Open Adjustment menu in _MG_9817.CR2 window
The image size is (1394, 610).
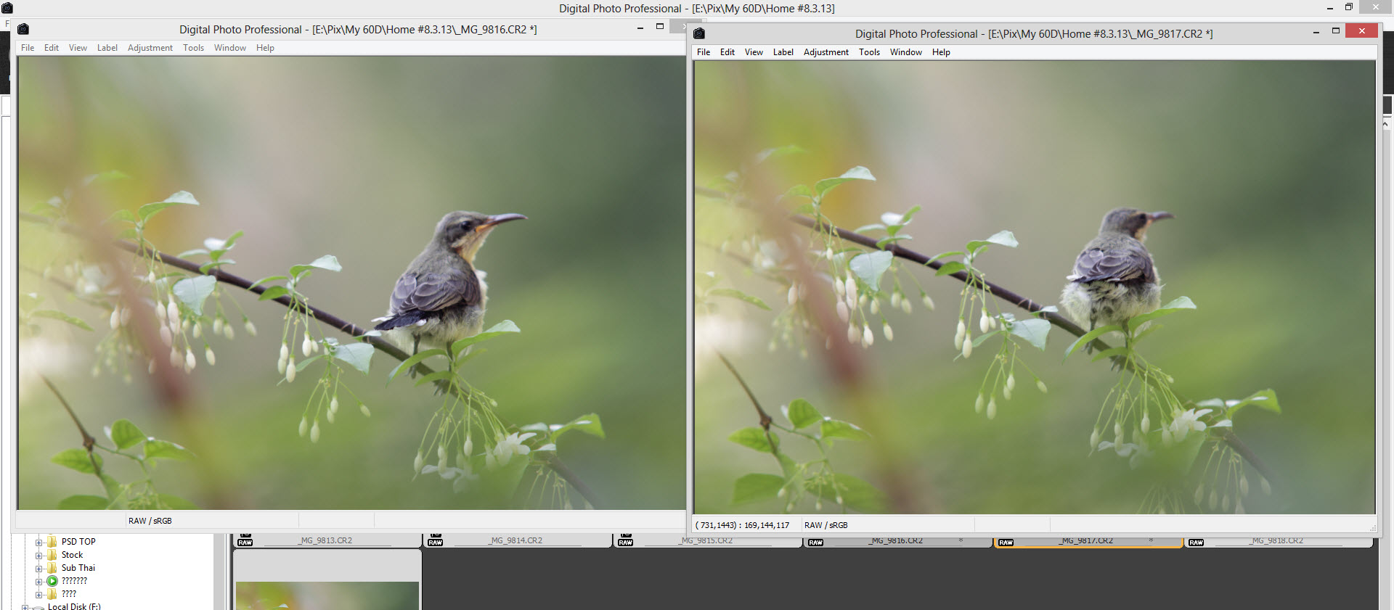click(826, 52)
